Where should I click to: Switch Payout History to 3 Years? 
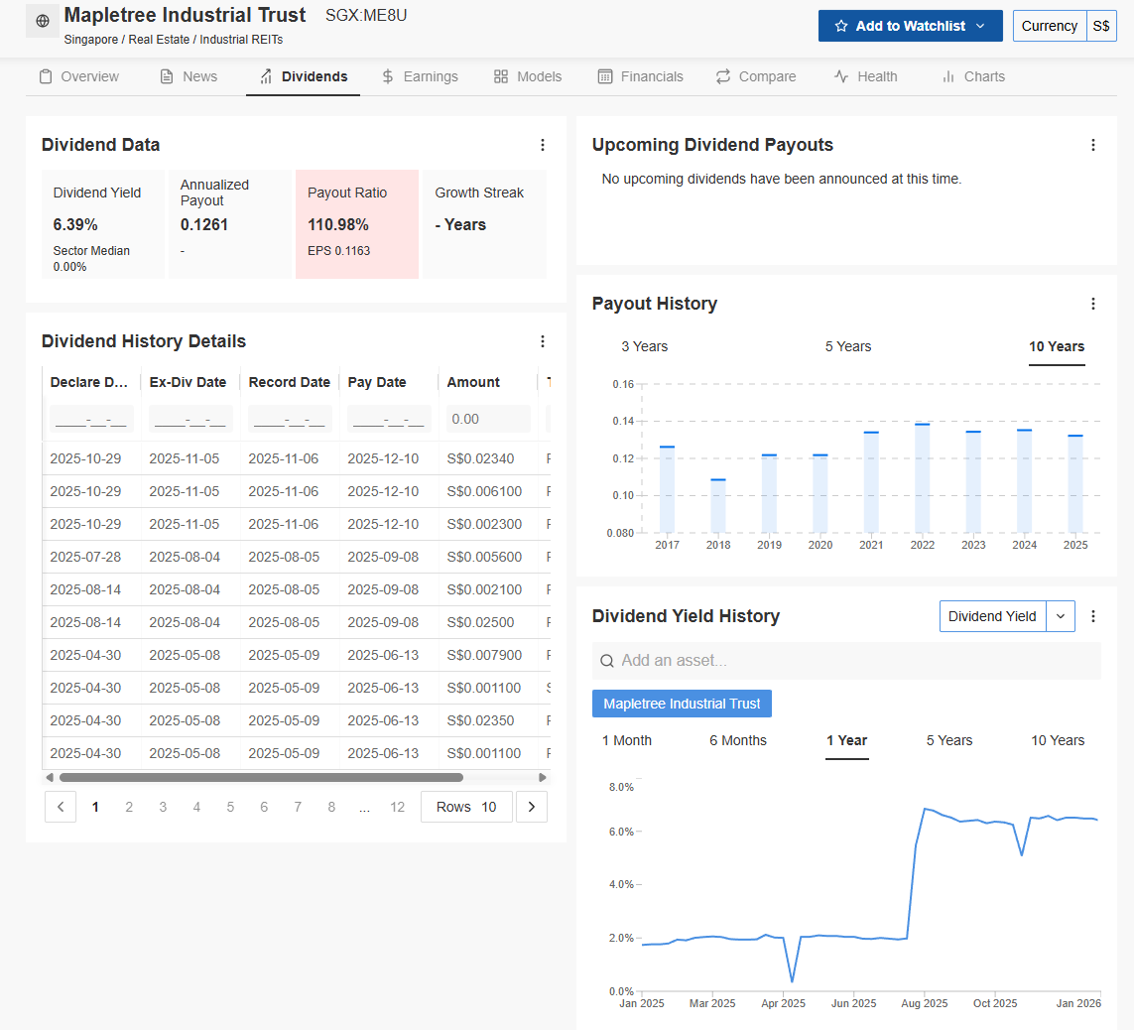pos(645,346)
